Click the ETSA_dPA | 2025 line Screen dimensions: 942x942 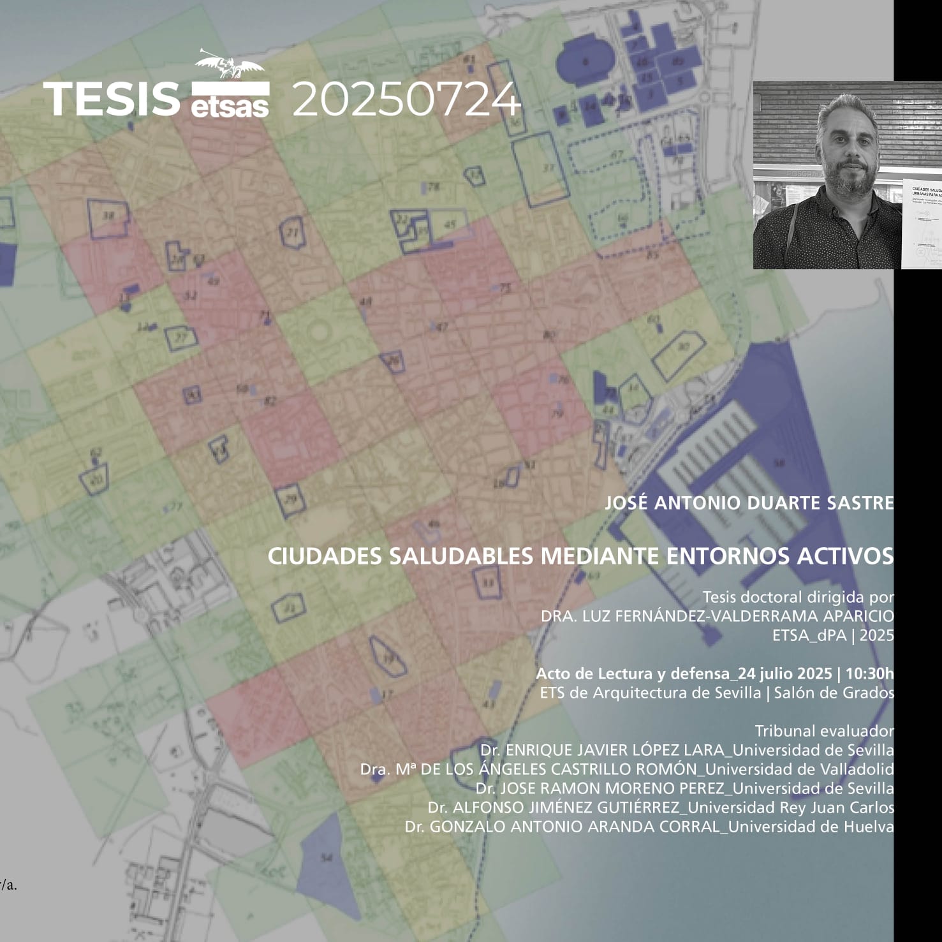tap(832, 635)
